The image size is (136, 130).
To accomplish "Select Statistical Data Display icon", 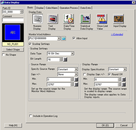I will point(85,19).
